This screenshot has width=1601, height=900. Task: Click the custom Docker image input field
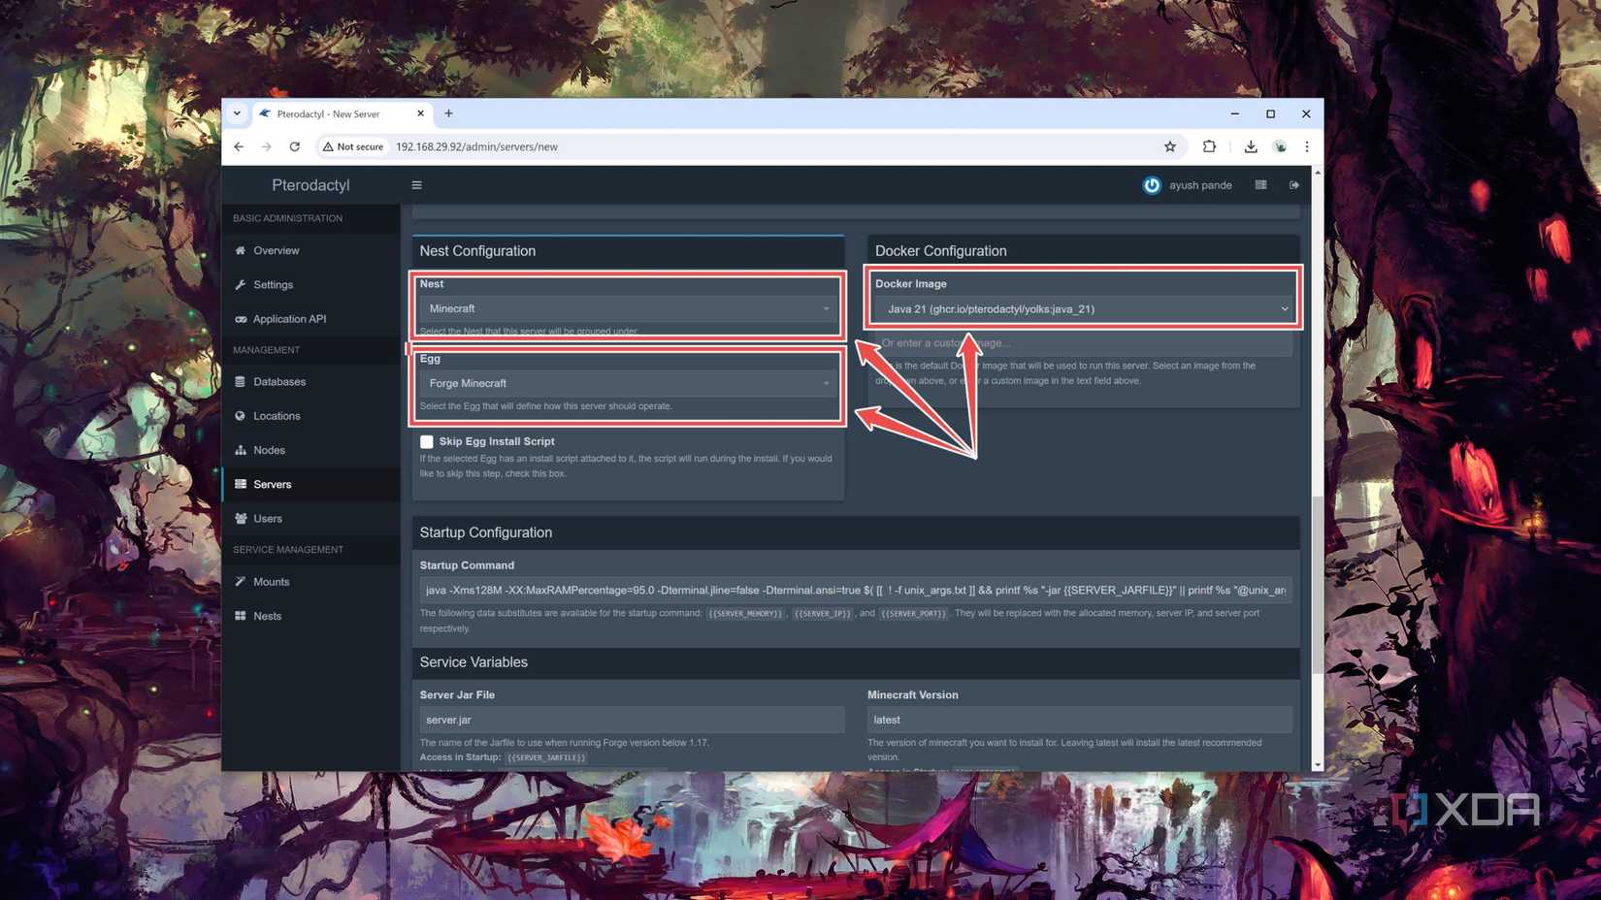1084,342
